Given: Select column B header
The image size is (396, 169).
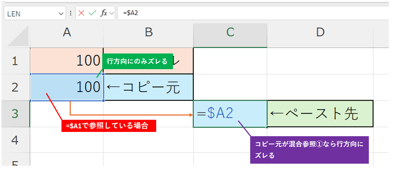Looking at the screenshot, I should click(x=148, y=32).
